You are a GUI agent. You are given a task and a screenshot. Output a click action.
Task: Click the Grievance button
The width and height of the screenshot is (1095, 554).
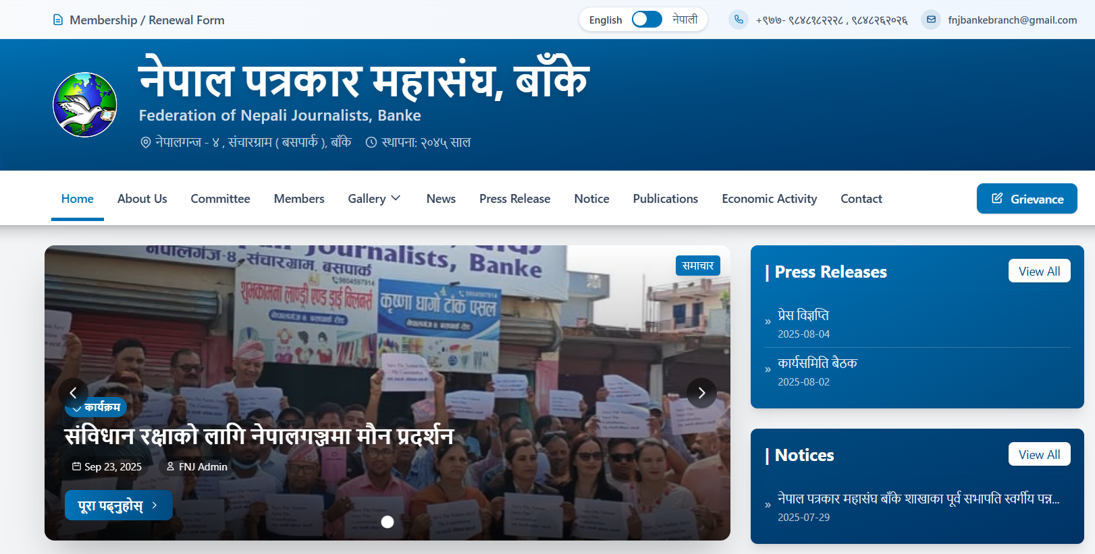[1027, 199]
